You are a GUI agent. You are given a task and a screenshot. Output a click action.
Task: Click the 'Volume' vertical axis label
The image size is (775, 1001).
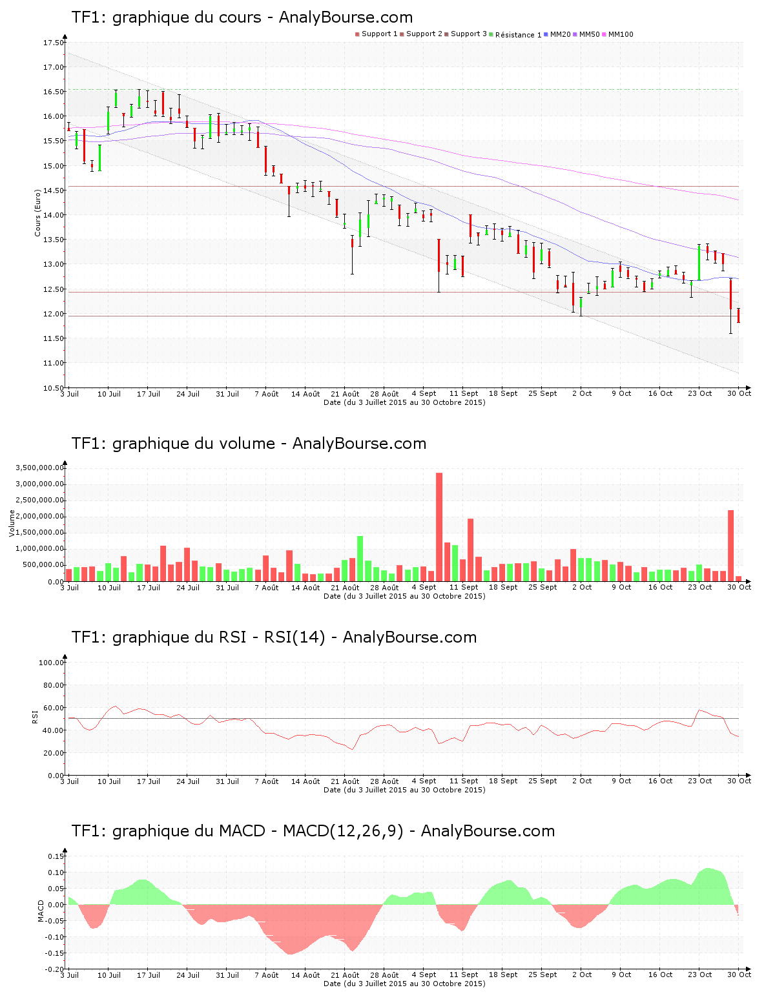[x=12, y=523]
